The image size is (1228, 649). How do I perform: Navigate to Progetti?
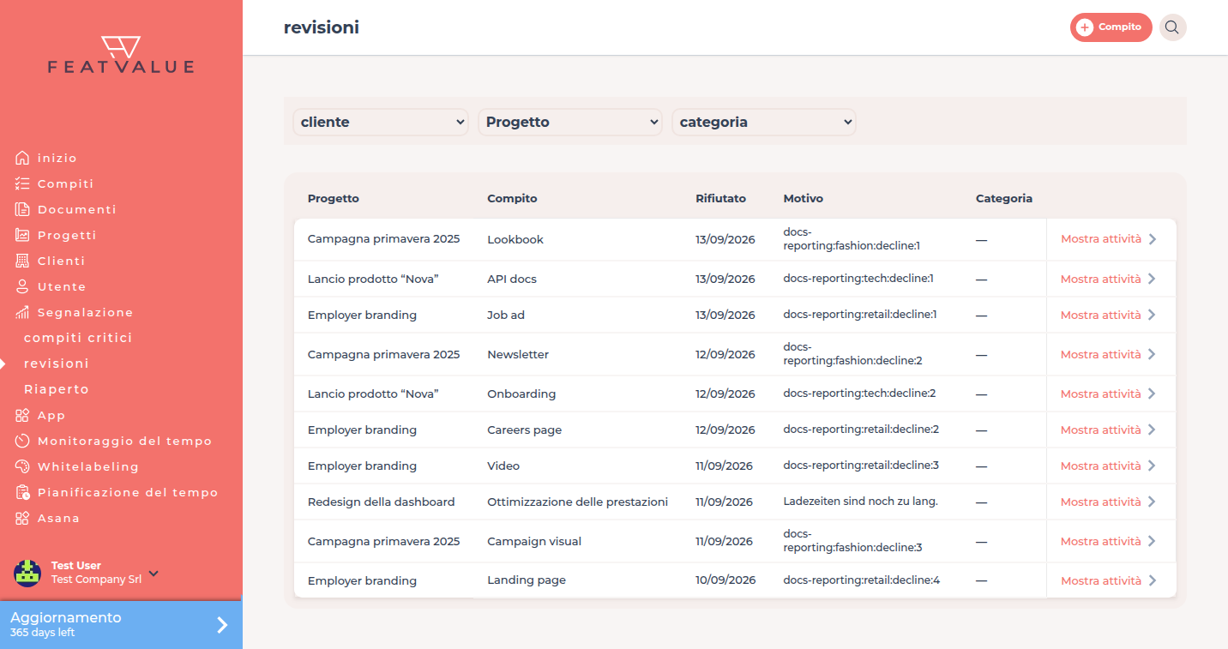pos(67,235)
